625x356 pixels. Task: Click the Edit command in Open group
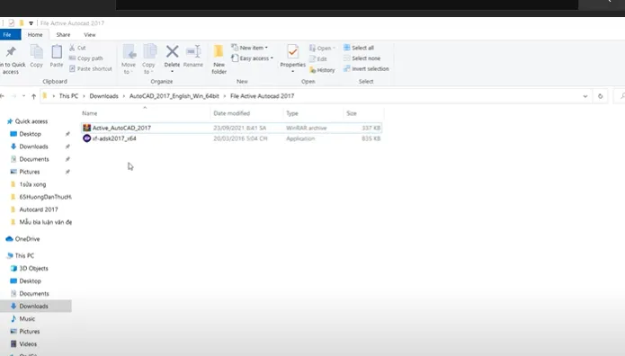pos(318,59)
